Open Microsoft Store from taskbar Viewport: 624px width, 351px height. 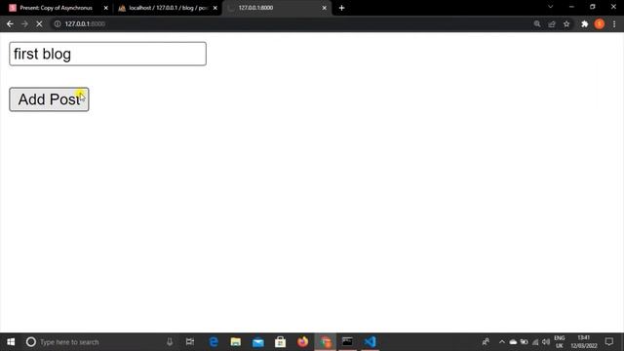(280, 342)
